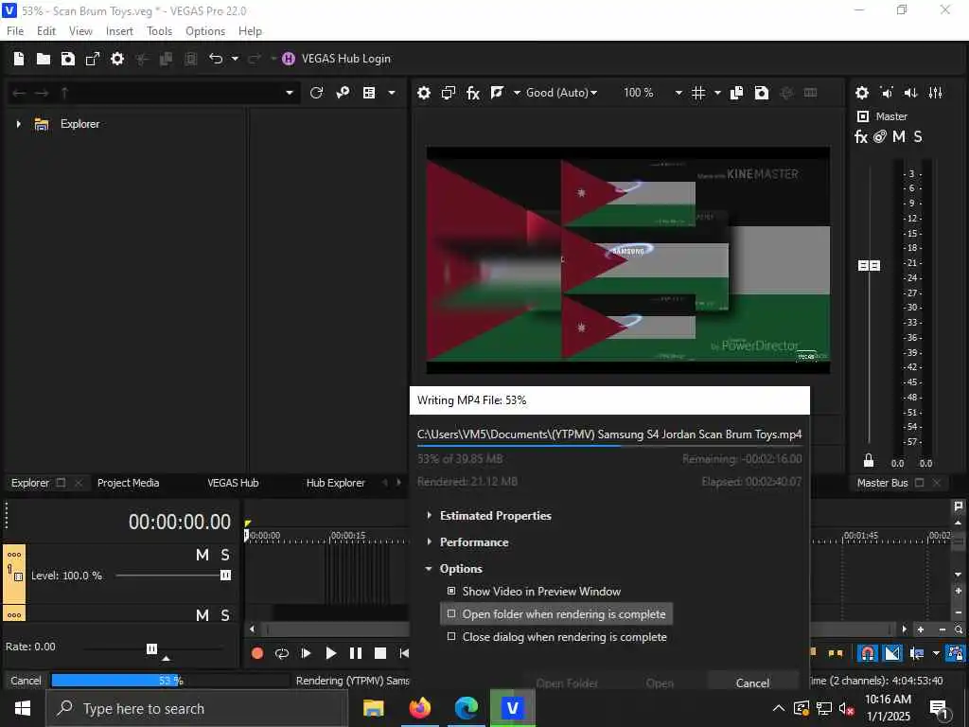Open Master FX button

click(x=861, y=136)
